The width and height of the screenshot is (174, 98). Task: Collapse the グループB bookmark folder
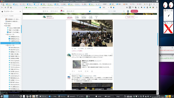tap(6, 45)
